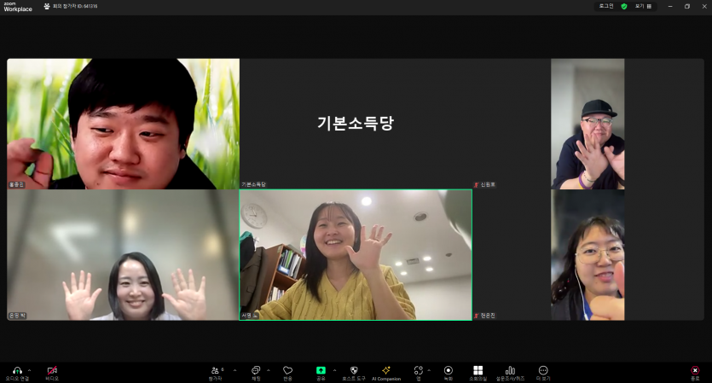Open the View (보기) layout menu
This screenshot has width=712, height=383.
[x=643, y=6]
